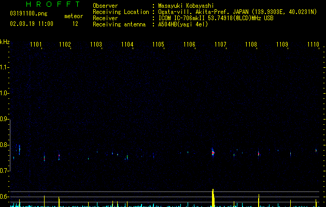
Task: Select the filename 03191100.png
Action: click(29, 13)
